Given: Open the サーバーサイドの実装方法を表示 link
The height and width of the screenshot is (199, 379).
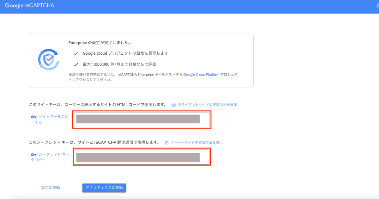Looking at the screenshot, I should point(197,143).
